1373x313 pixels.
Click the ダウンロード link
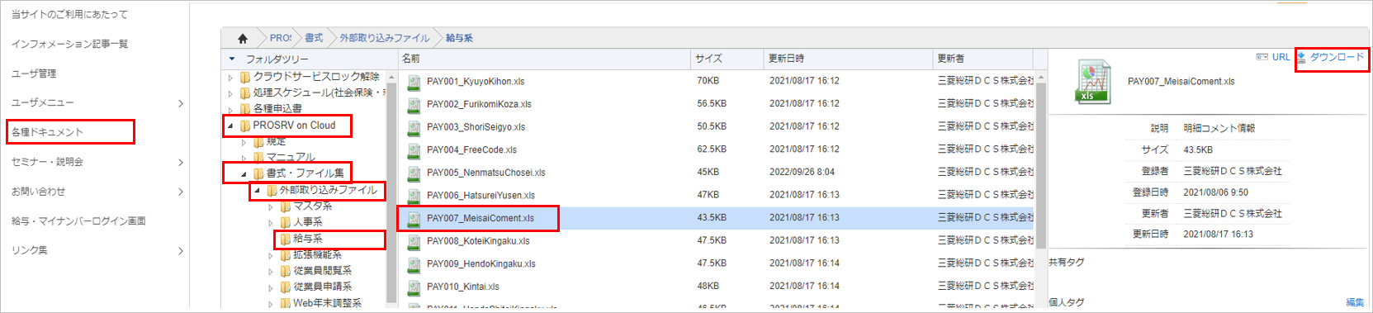pos(1337,57)
